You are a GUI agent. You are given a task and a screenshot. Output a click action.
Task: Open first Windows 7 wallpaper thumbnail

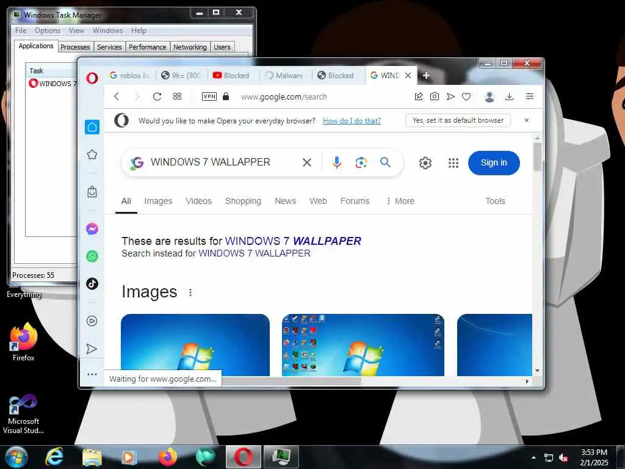pyautogui.click(x=195, y=345)
